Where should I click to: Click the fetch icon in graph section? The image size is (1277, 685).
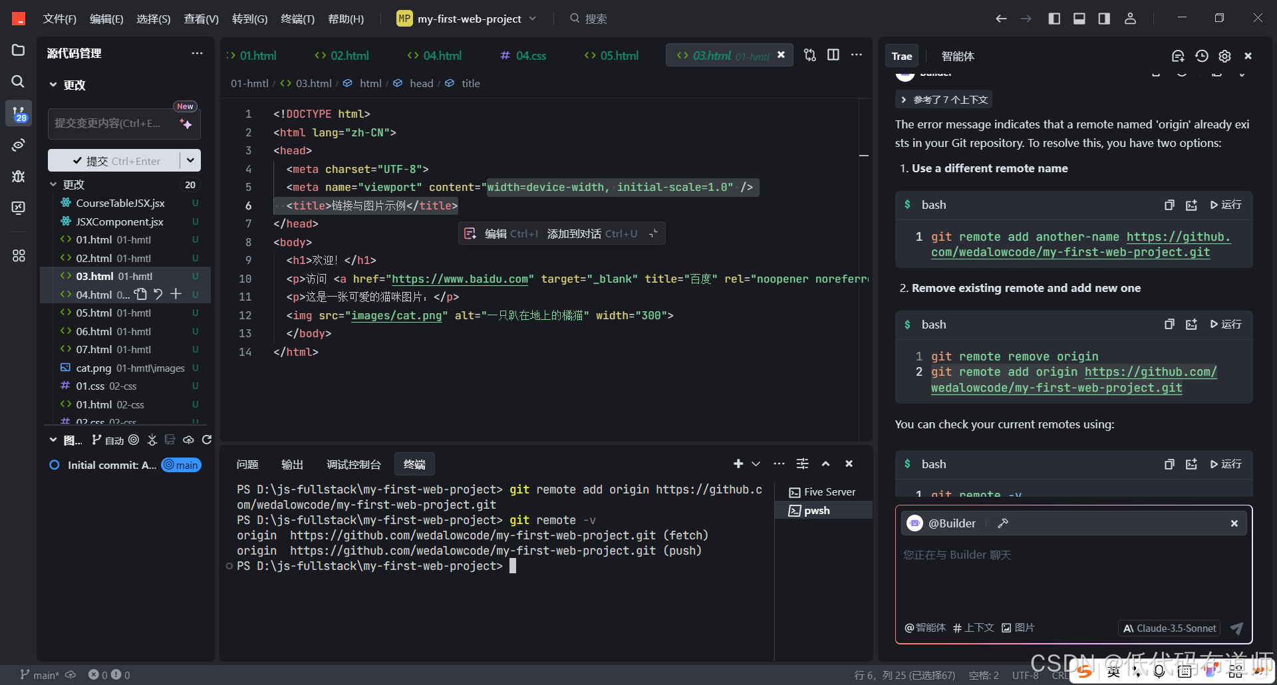click(152, 440)
